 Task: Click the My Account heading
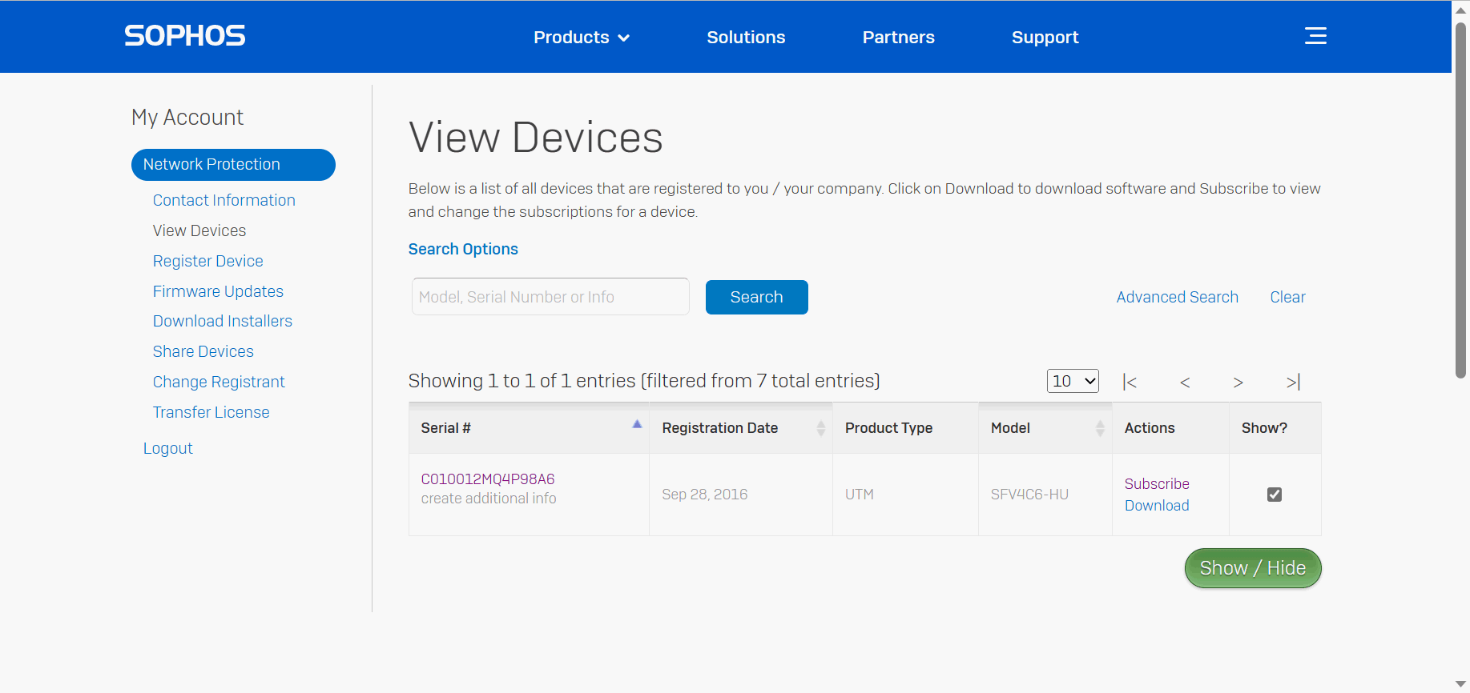click(x=187, y=118)
